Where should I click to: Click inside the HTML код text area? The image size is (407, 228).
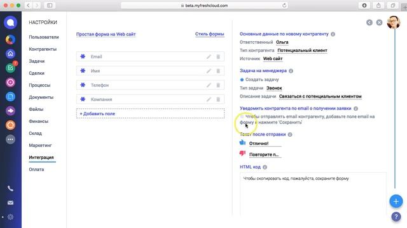(x=313, y=194)
